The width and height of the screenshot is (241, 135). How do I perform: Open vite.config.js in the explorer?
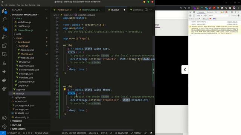(x=21, y=117)
